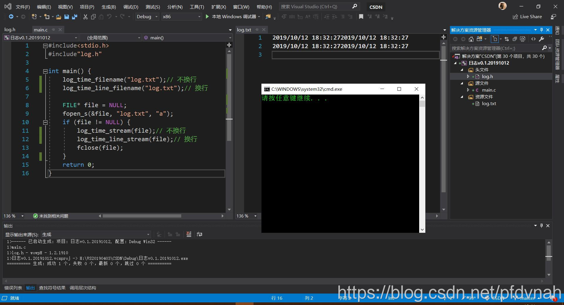Screen dimensions: 564x305
Task: Open the 显示输出来源 生成 dropdown
Action: click(96, 234)
